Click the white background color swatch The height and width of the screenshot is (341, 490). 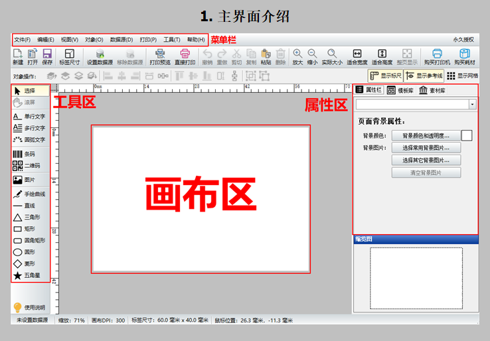[467, 135]
